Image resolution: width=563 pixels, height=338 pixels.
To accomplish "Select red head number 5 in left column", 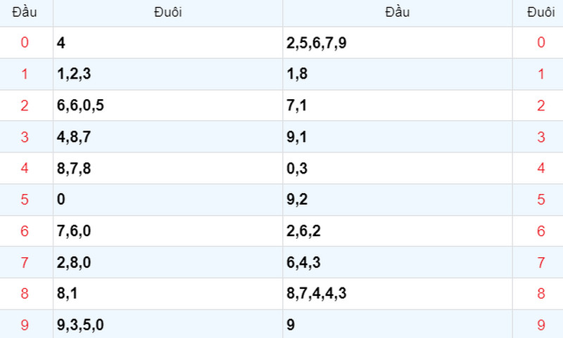I will (x=25, y=200).
